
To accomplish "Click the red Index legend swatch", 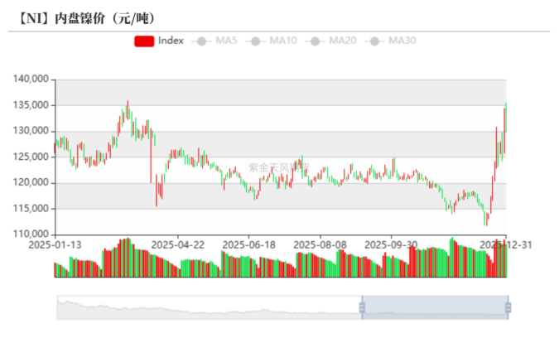I will point(143,41).
